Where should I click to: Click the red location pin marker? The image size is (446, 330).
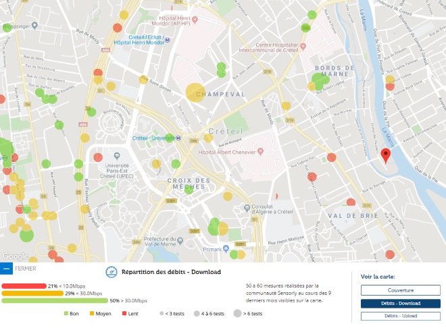386,155
